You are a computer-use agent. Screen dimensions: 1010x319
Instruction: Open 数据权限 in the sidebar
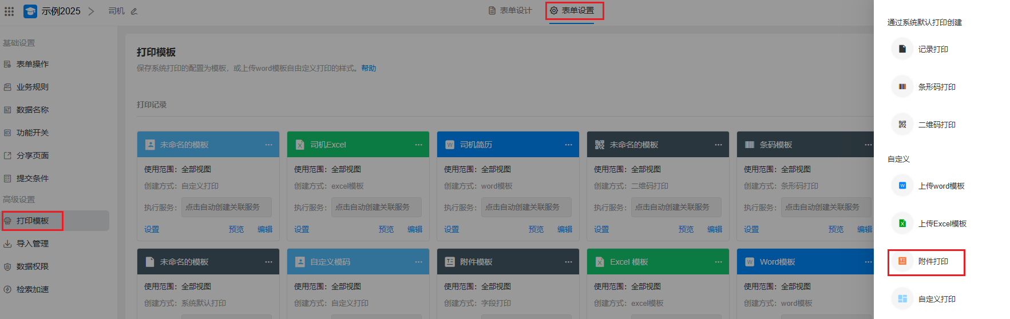32,266
